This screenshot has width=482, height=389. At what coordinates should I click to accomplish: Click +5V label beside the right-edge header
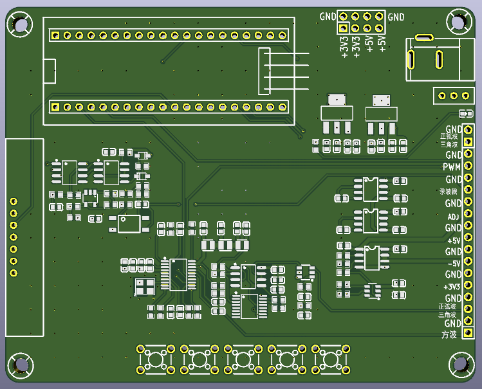tap(454, 240)
